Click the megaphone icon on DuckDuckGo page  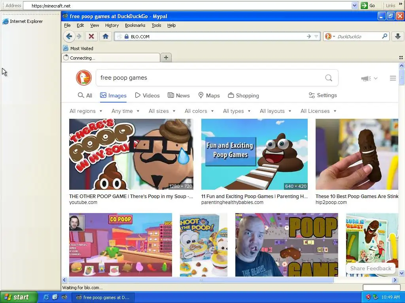366,79
